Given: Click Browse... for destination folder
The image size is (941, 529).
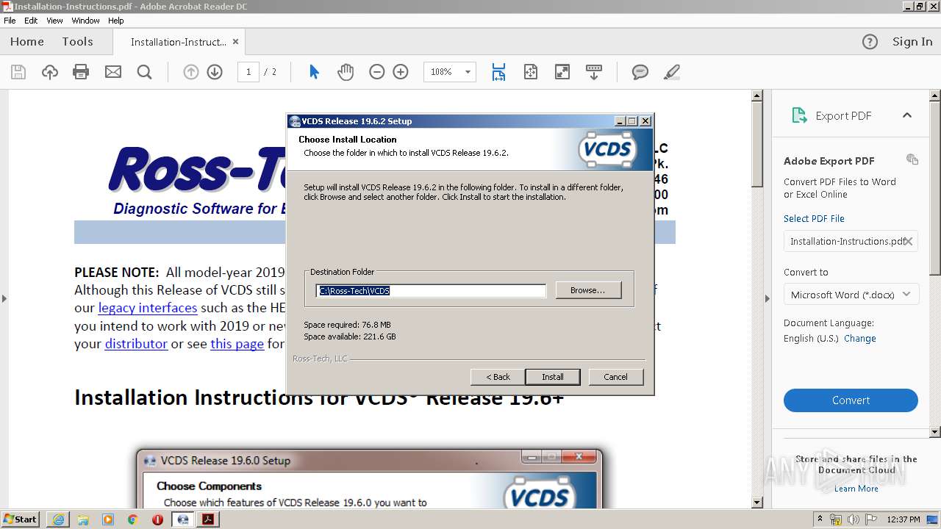Looking at the screenshot, I should [588, 290].
